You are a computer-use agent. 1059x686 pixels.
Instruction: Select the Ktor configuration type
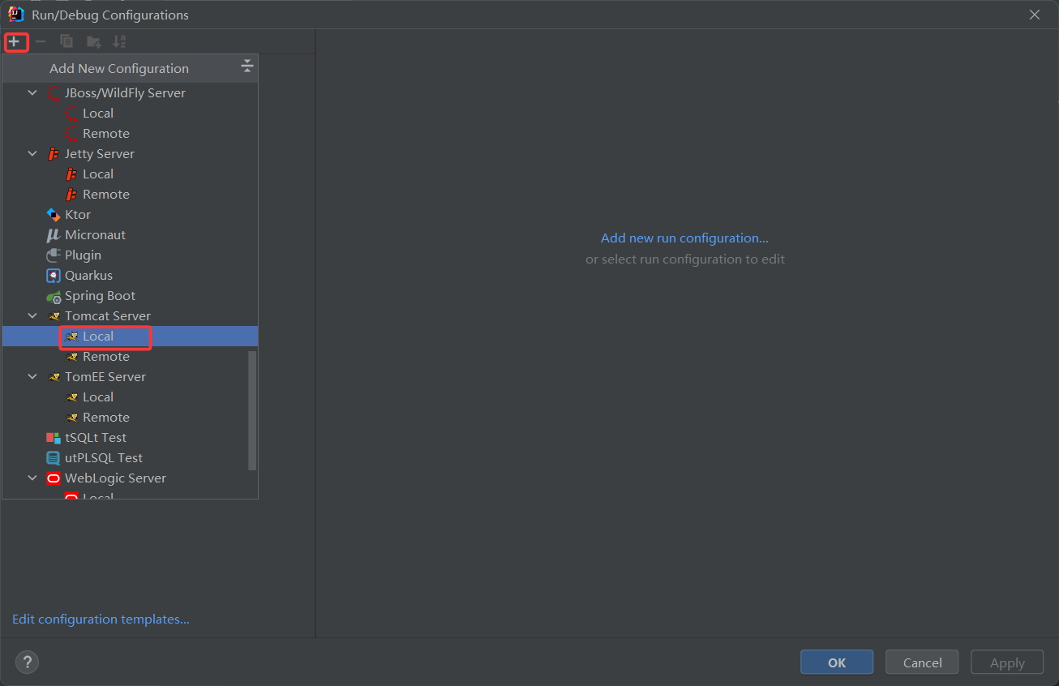[130, 215]
